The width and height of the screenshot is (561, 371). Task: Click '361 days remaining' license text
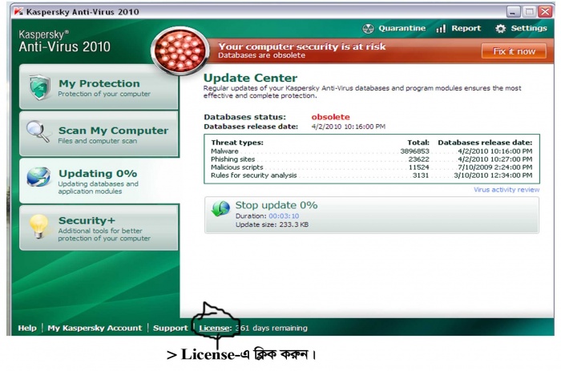click(x=271, y=328)
